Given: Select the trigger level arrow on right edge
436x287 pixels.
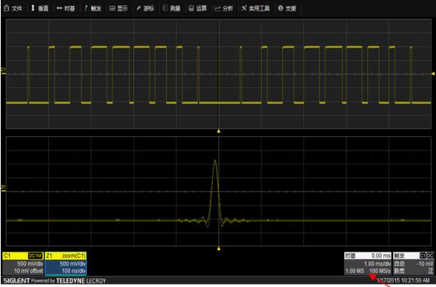Looking at the screenshot, I should 433,74.
